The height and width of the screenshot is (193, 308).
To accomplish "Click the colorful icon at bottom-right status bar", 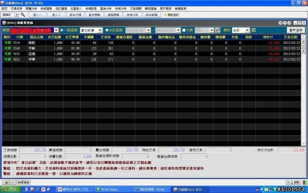I will click(304, 182).
